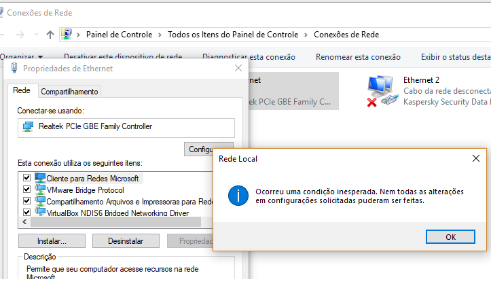Click the Desinstalar button
The image size is (491, 288).
tap(126, 240)
